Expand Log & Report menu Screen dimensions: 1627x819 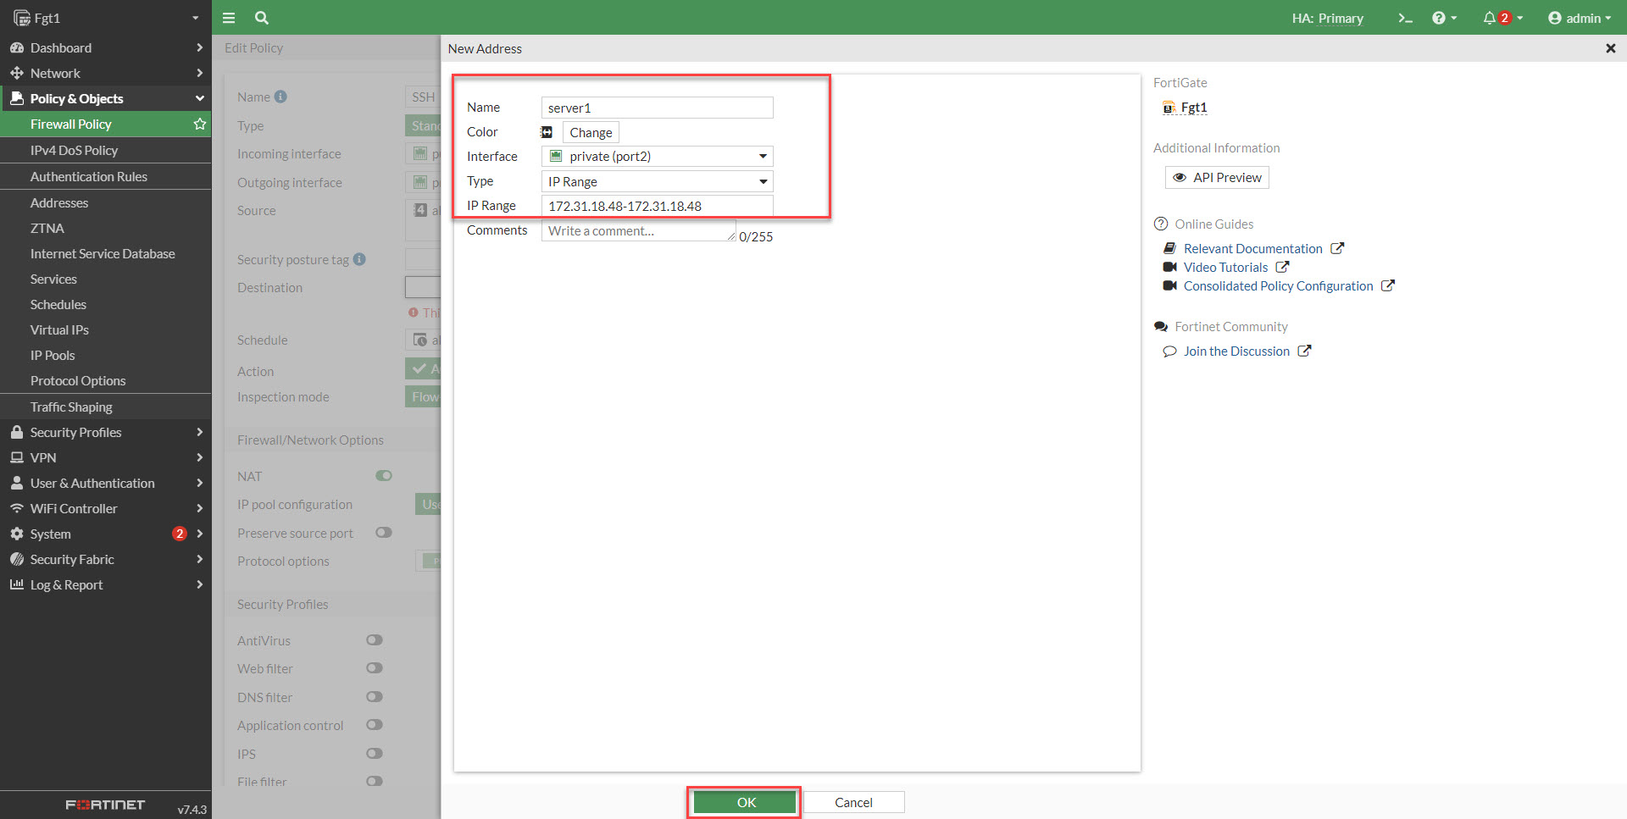coord(106,584)
